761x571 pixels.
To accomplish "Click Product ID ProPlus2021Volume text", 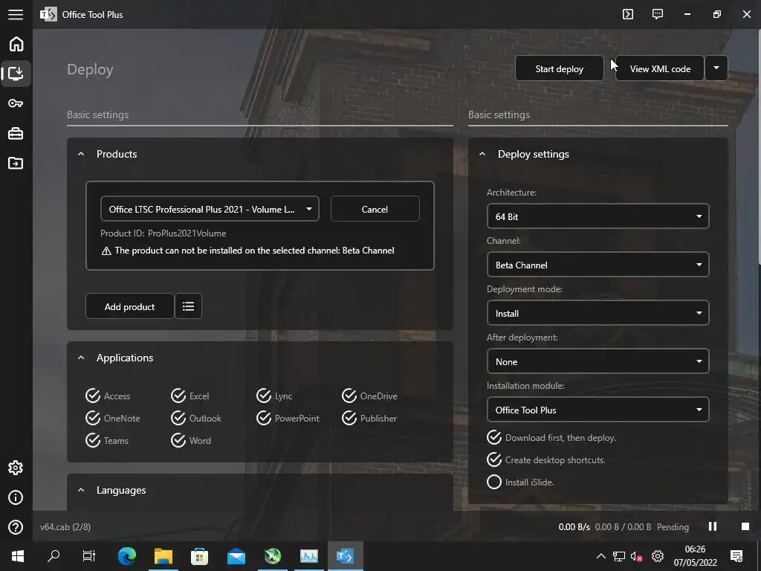I will point(163,233).
